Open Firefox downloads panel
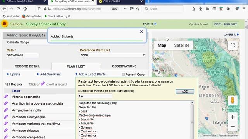The width and height of the screenshot is (248, 139). coord(201,9)
